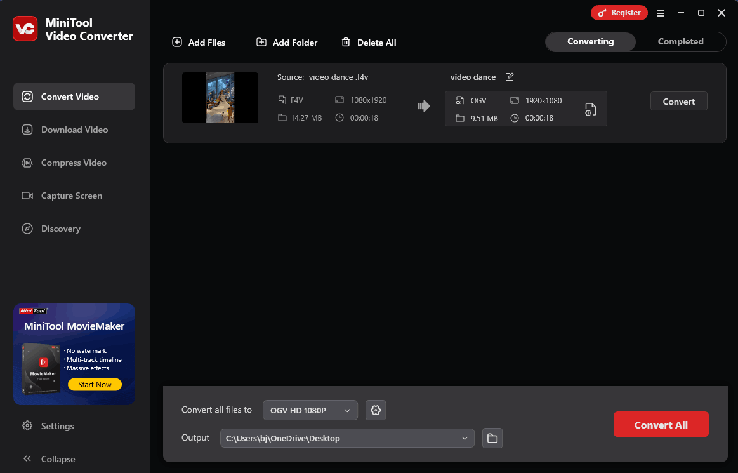Close the MiniTool Video Converter window
Image resolution: width=738 pixels, height=473 pixels.
722,13
